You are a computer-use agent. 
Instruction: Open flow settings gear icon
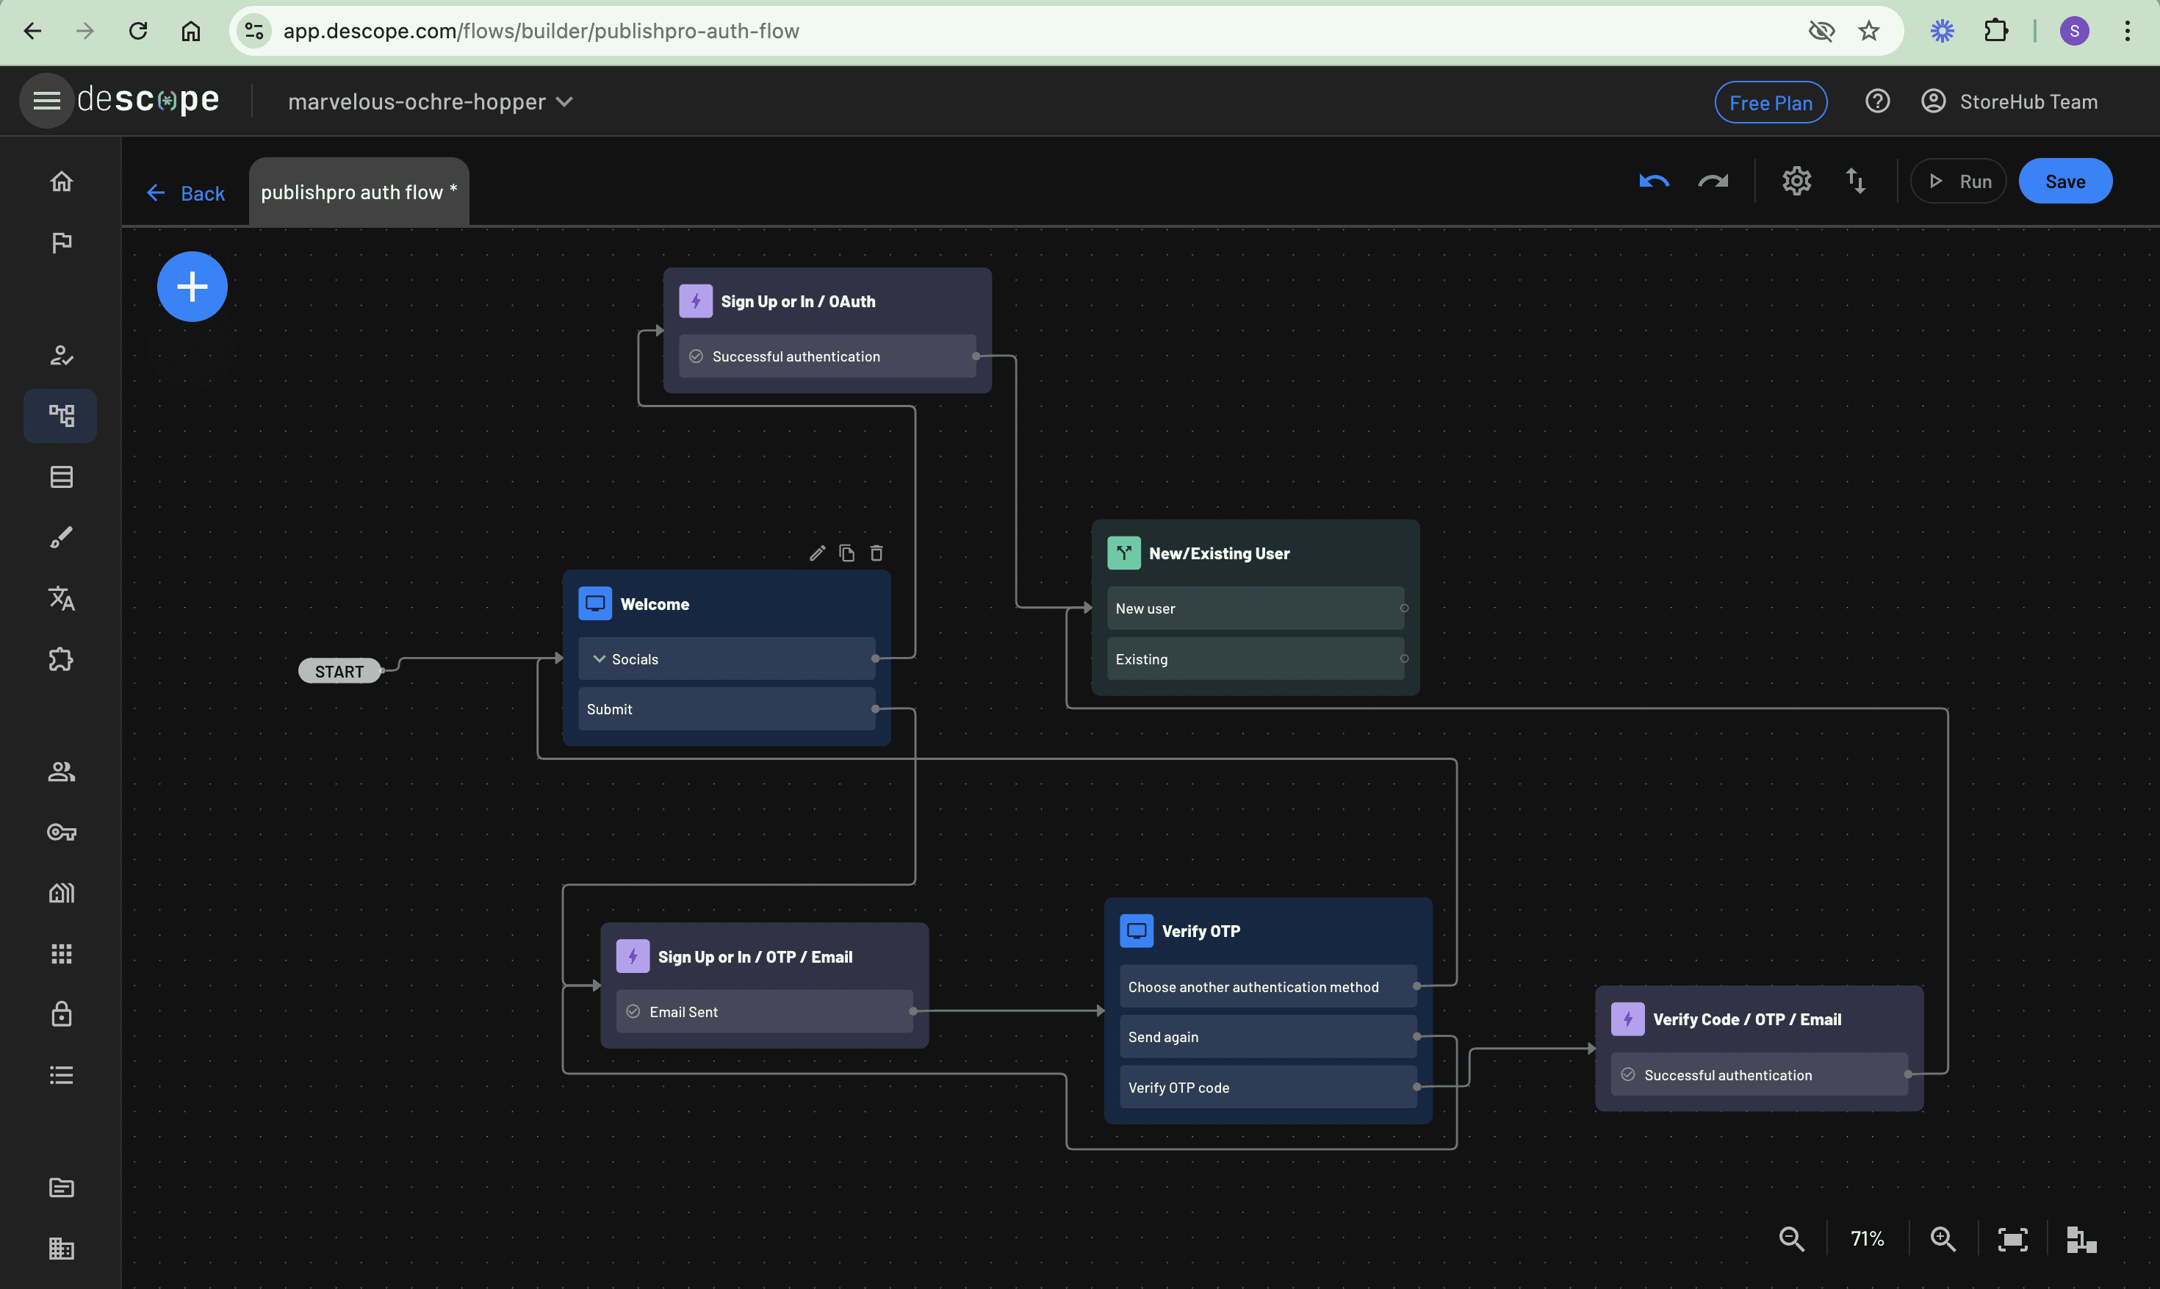point(1796,182)
